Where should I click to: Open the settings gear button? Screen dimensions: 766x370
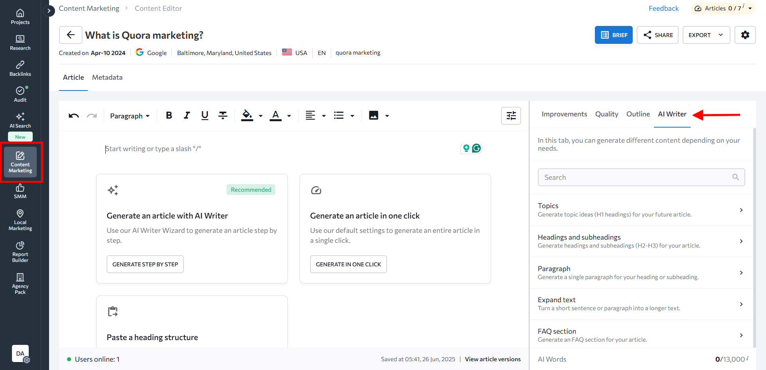[745, 35]
